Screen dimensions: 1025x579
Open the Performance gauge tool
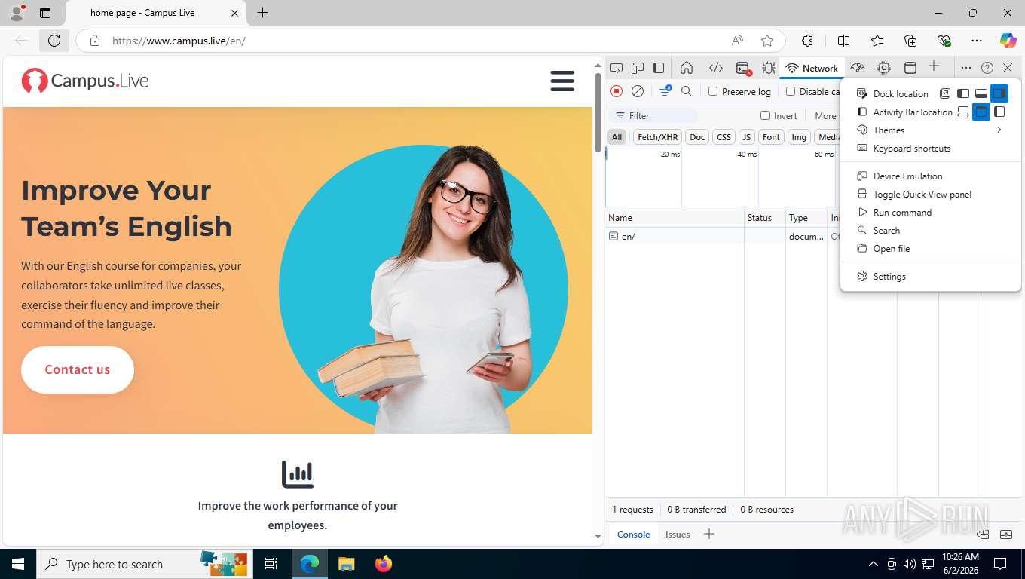[857, 68]
